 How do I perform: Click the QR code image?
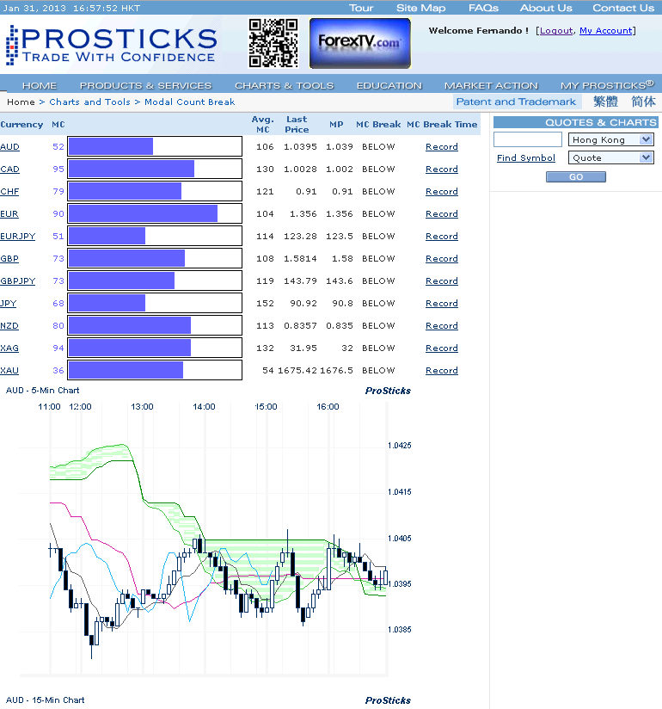click(x=273, y=43)
